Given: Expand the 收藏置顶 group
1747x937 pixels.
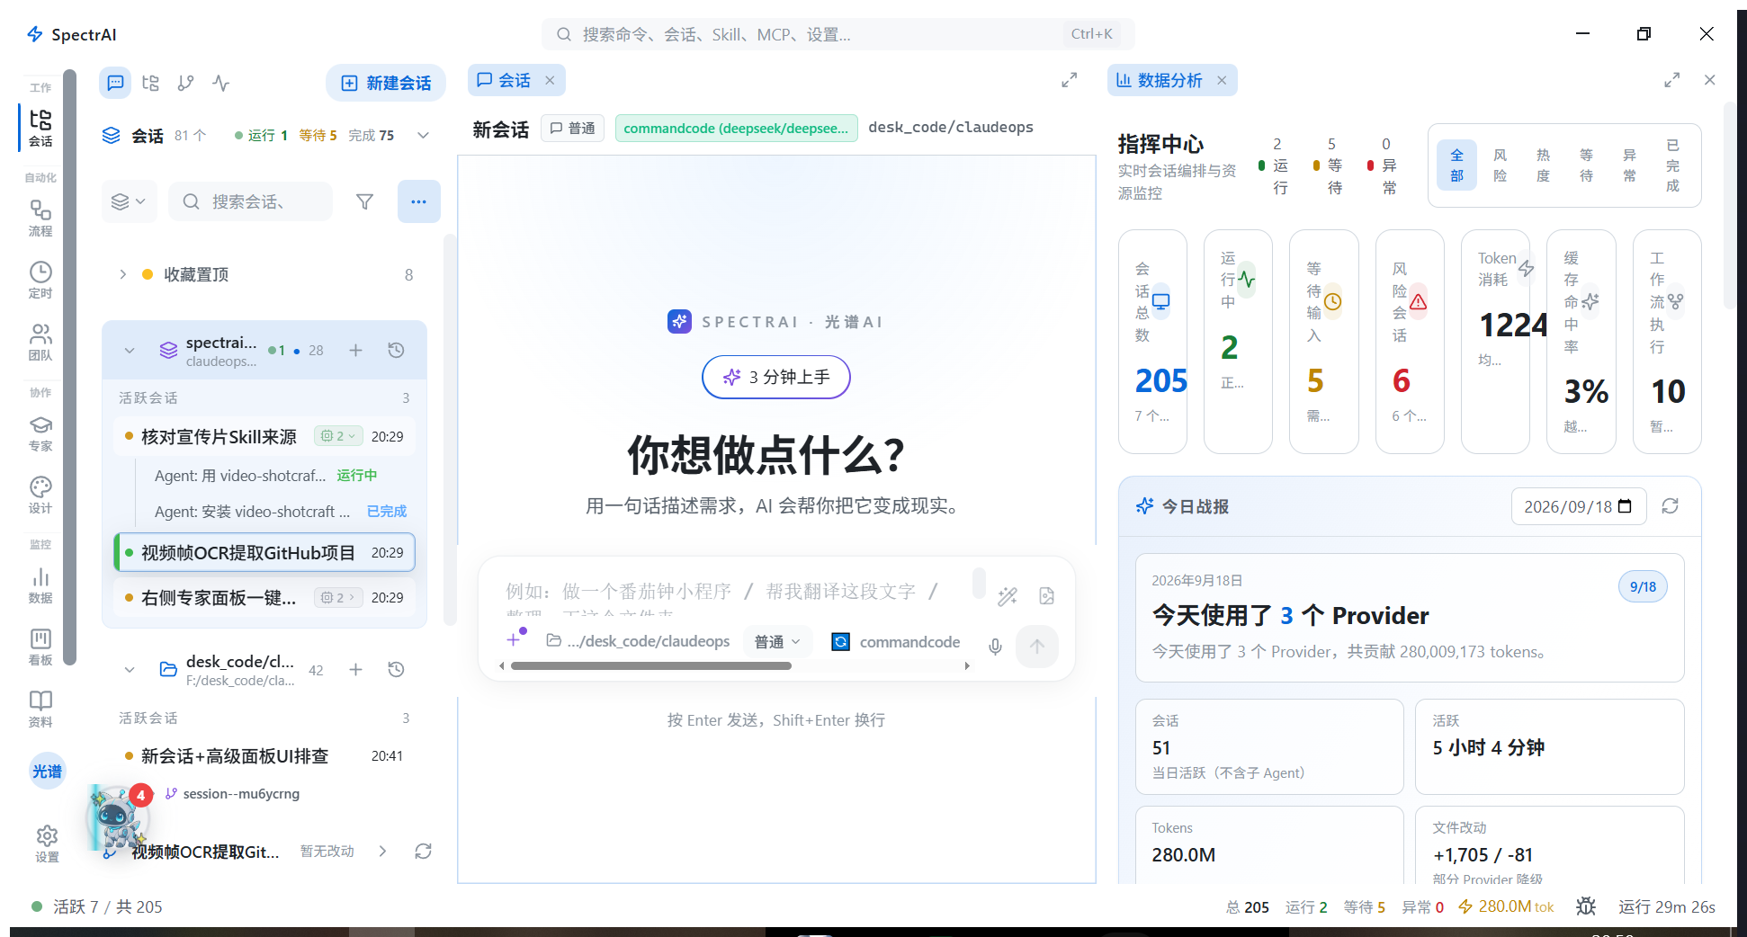Looking at the screenshot, I should [x=123, y=274].
